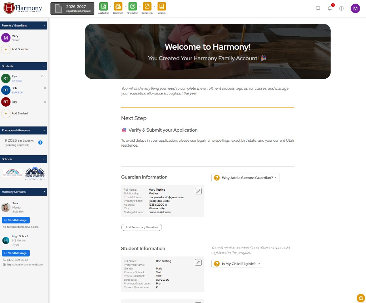Click the Orientation tab label
This screenshot has width=366, height=303.
point(132,13)
